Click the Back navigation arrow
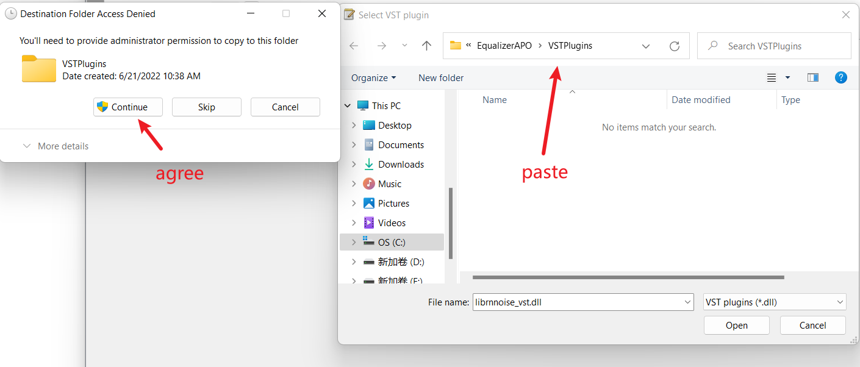 tap(354, 46)
